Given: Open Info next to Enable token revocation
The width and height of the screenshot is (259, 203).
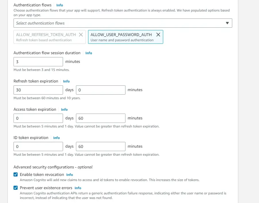Looking at the screenshot, I should pyautogui.click(x=69, y=174).
